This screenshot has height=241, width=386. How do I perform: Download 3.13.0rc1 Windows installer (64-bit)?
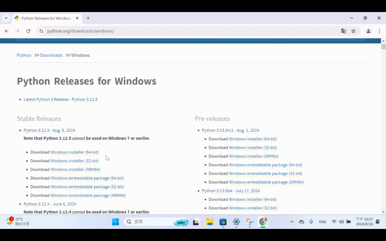253,139
